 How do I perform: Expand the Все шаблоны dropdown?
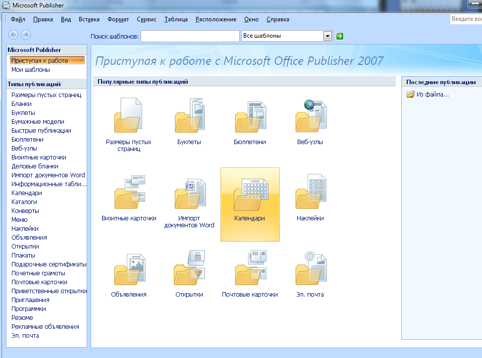(x=327, y=36)
